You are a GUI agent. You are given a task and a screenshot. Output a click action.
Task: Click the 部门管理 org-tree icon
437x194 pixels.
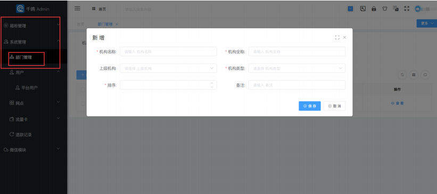(12, 57)
